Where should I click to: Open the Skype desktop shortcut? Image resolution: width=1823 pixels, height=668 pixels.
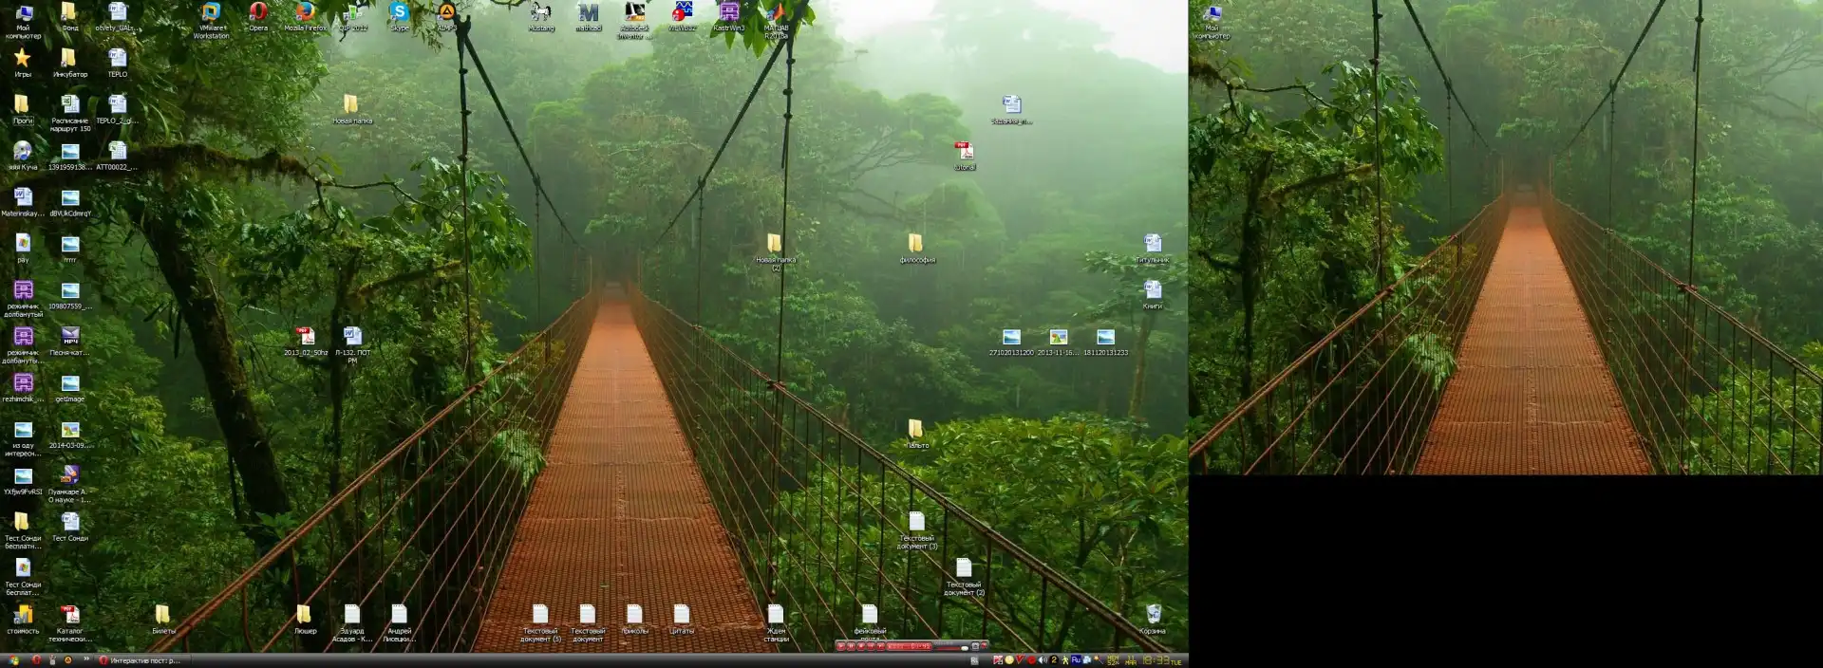coord(400,16)
